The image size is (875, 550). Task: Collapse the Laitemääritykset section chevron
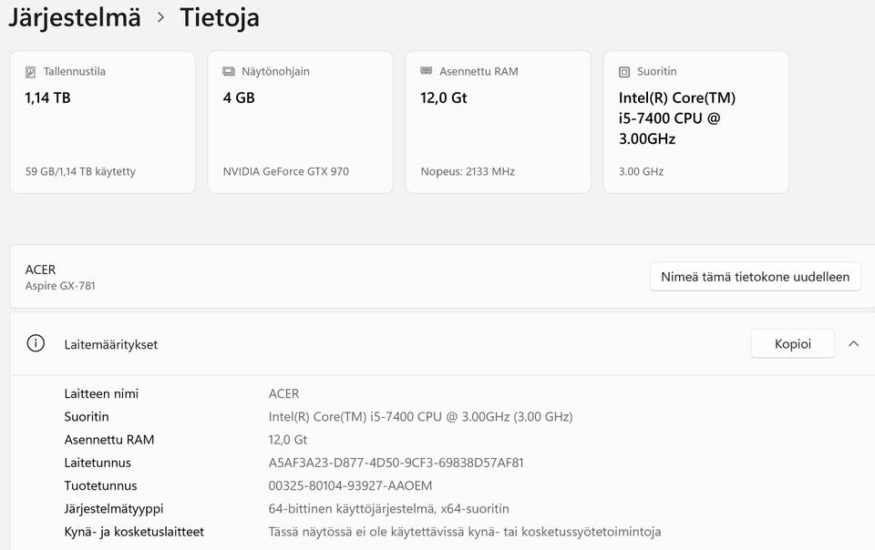click(x=853, y=344)
